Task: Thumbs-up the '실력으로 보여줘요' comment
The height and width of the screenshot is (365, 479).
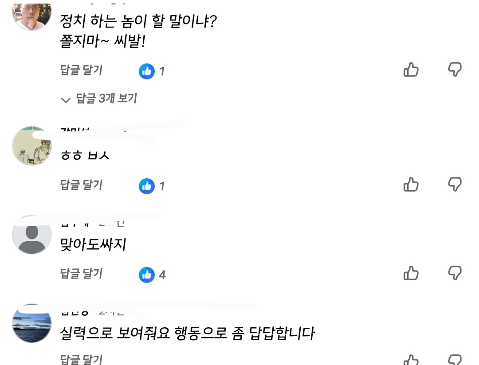Action: click(x=411, y=360)
